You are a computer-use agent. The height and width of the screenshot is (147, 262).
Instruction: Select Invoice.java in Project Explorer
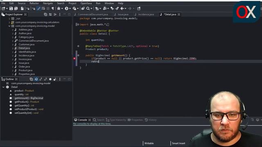tap(25, 59)
